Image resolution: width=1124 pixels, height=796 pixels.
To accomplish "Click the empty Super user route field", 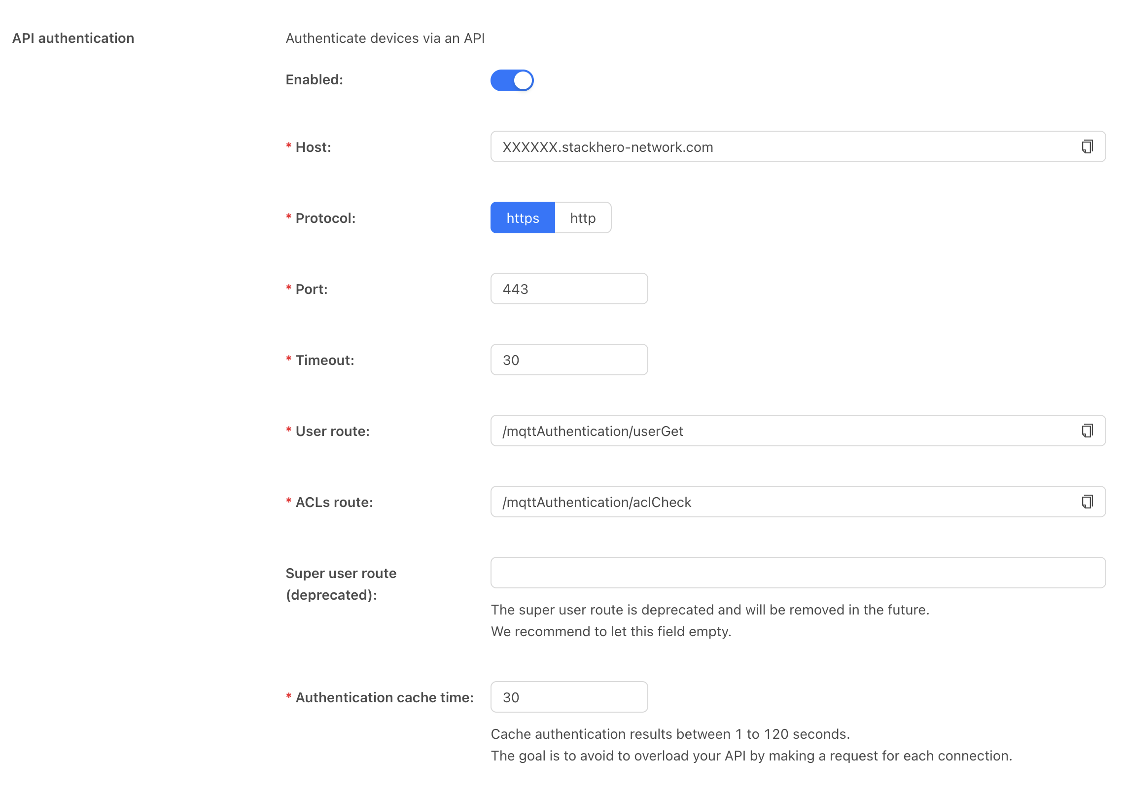I will pyautogui.click(x=798, y=573).
